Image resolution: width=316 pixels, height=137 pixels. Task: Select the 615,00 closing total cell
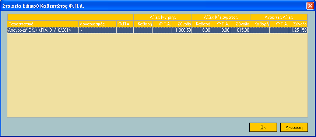(x=240, y=31)
